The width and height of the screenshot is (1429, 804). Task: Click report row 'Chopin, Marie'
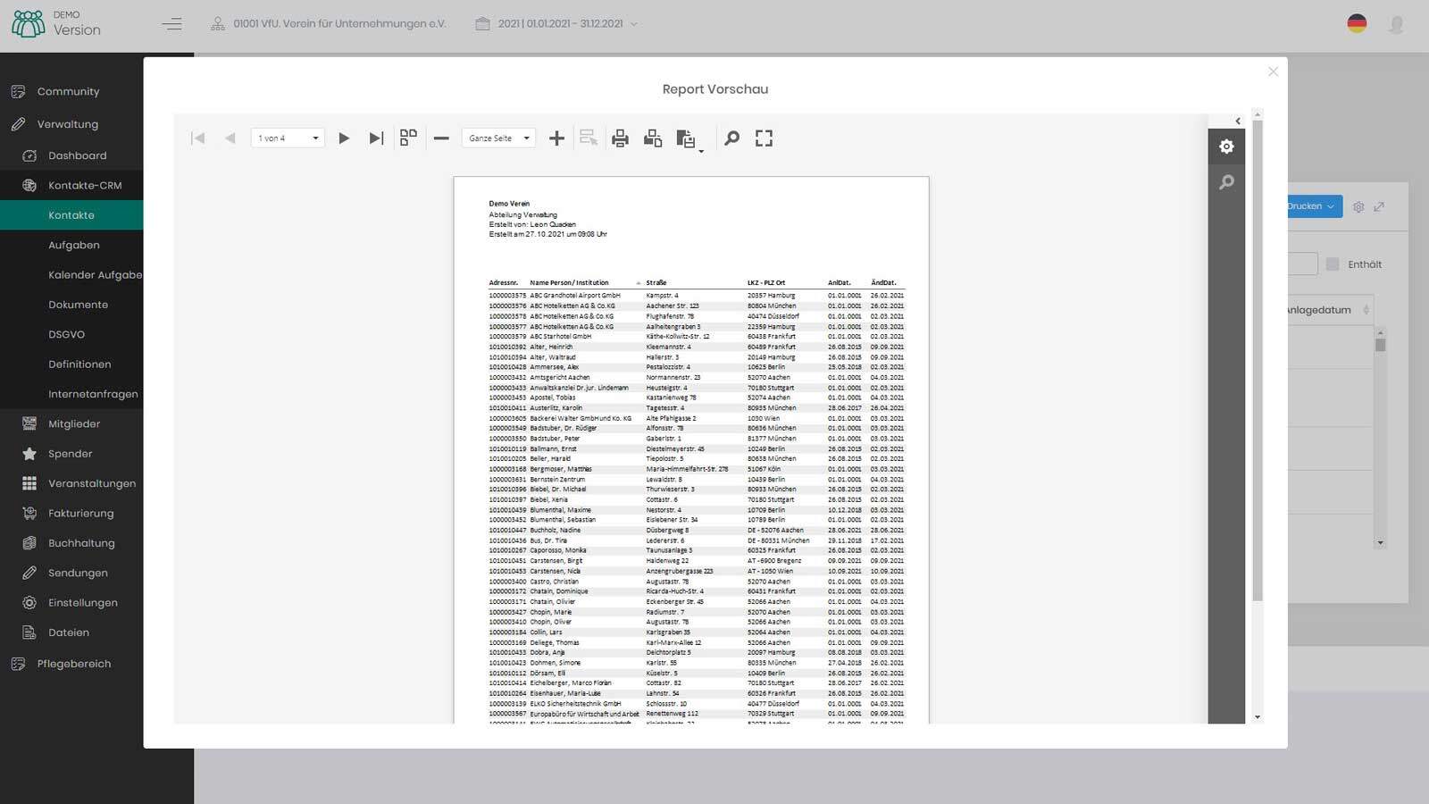[696, 612]
